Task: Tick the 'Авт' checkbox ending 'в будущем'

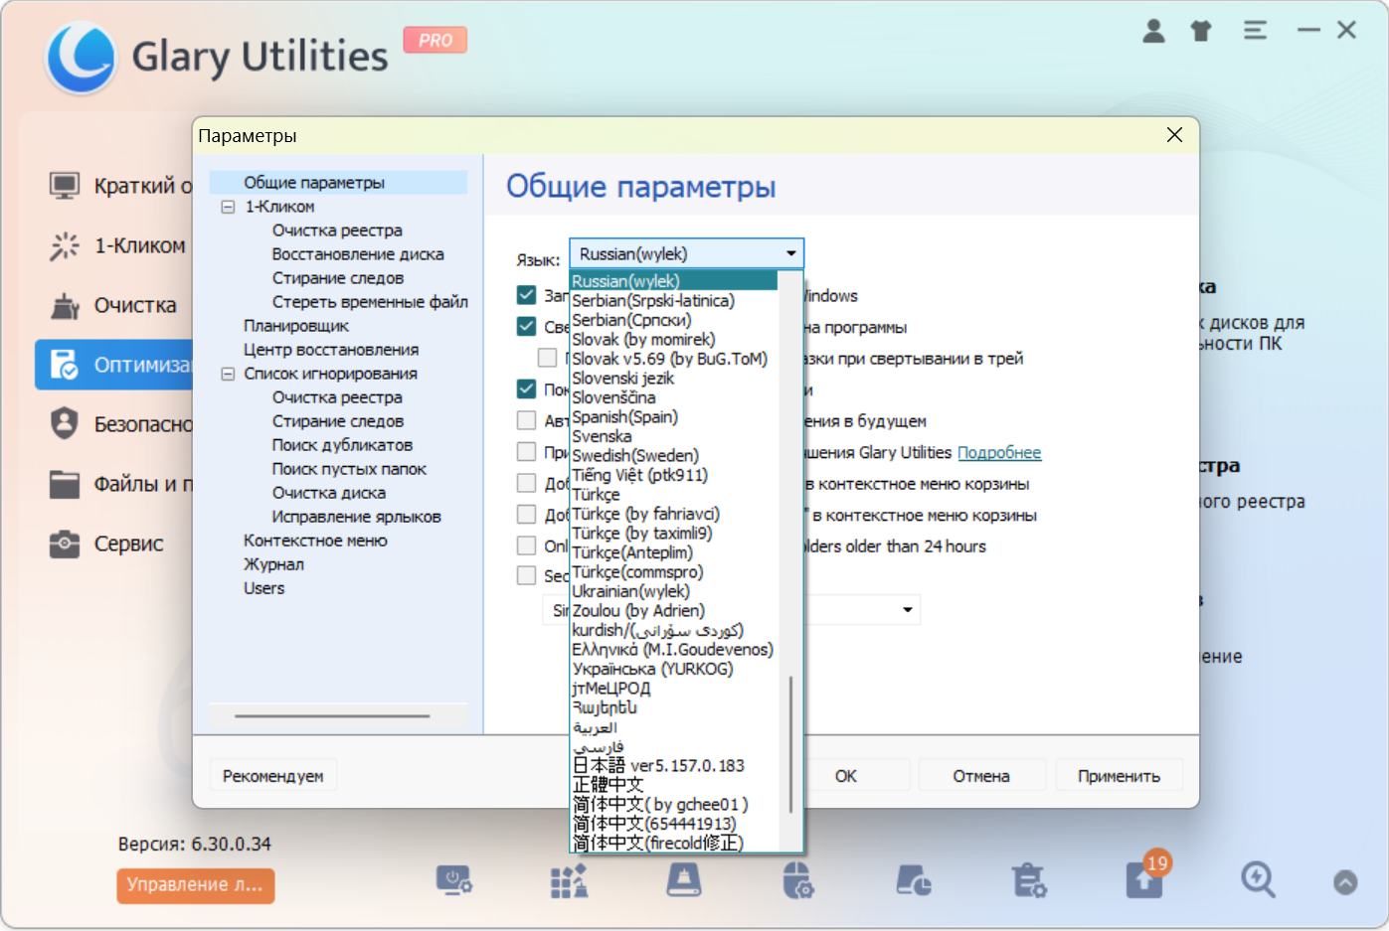Action: [527, 420]
